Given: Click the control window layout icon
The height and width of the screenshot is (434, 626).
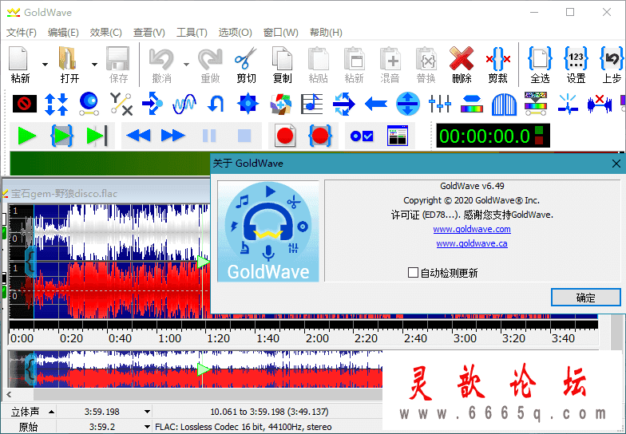Looking at the screenshot, I should click(398, 136).
